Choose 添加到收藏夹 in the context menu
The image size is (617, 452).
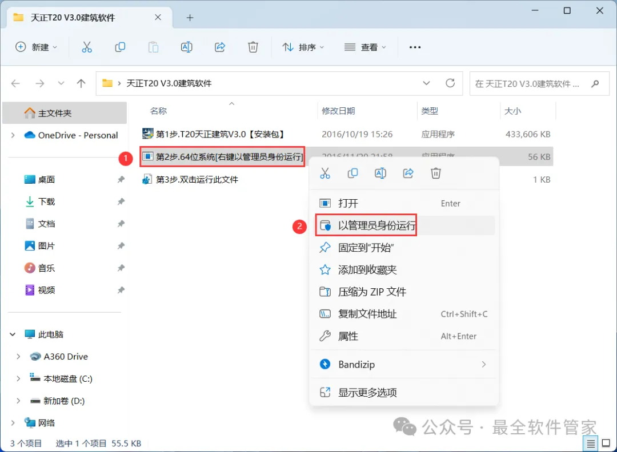[x=404, y=269]
